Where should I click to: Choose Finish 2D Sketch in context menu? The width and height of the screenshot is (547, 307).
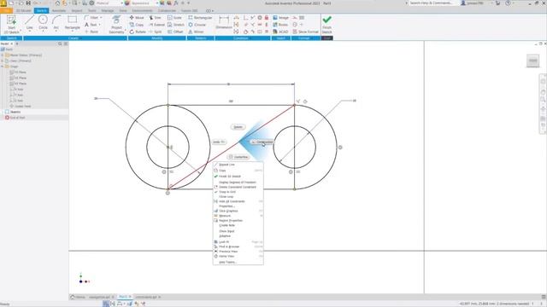click(238, 177)
